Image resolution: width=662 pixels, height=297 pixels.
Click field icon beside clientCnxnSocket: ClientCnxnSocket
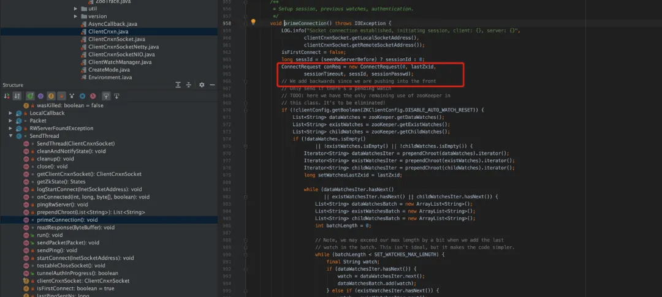point(26,280)
